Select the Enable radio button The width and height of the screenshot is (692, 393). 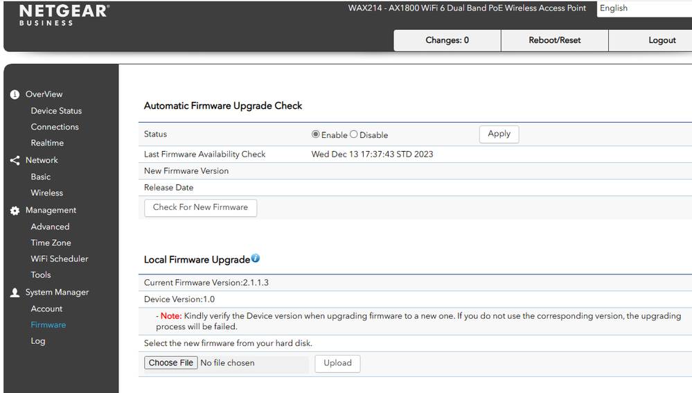click(x=316, y=134)
